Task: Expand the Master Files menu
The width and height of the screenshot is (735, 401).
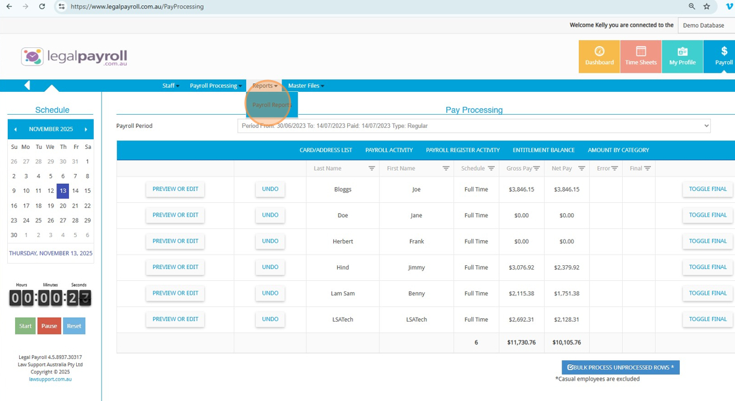Action: pos(306,86)
